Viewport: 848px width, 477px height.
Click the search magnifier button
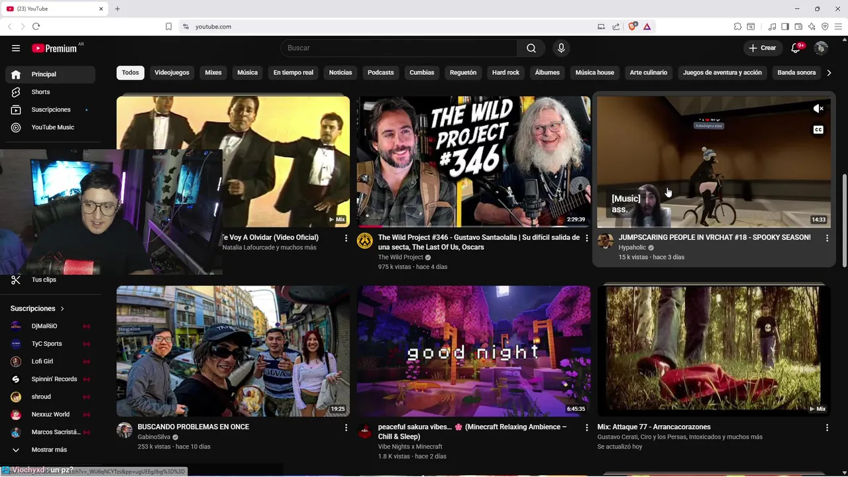531,48
